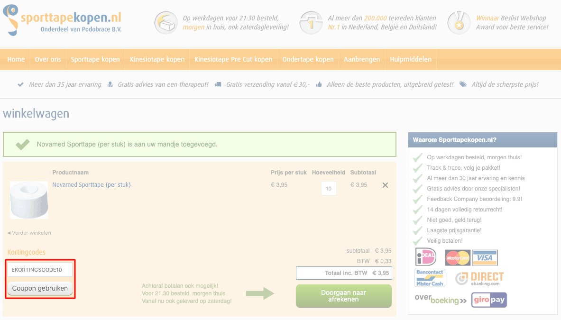Click the sporttapekopen.nl logo

point(62,20)
